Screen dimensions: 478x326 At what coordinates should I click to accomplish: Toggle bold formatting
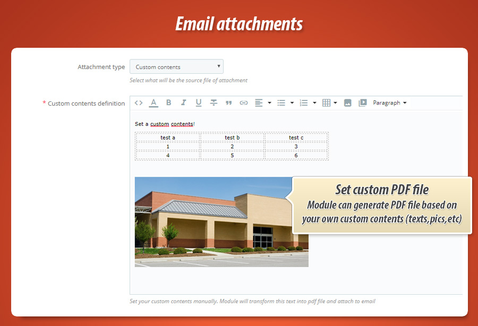[x=168, y=102]
